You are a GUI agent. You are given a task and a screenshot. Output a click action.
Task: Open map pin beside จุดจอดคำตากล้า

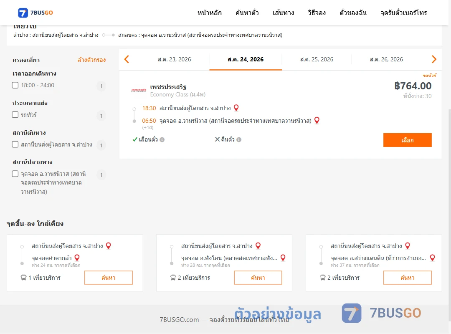pyautogui.click(x=77, y=258)
